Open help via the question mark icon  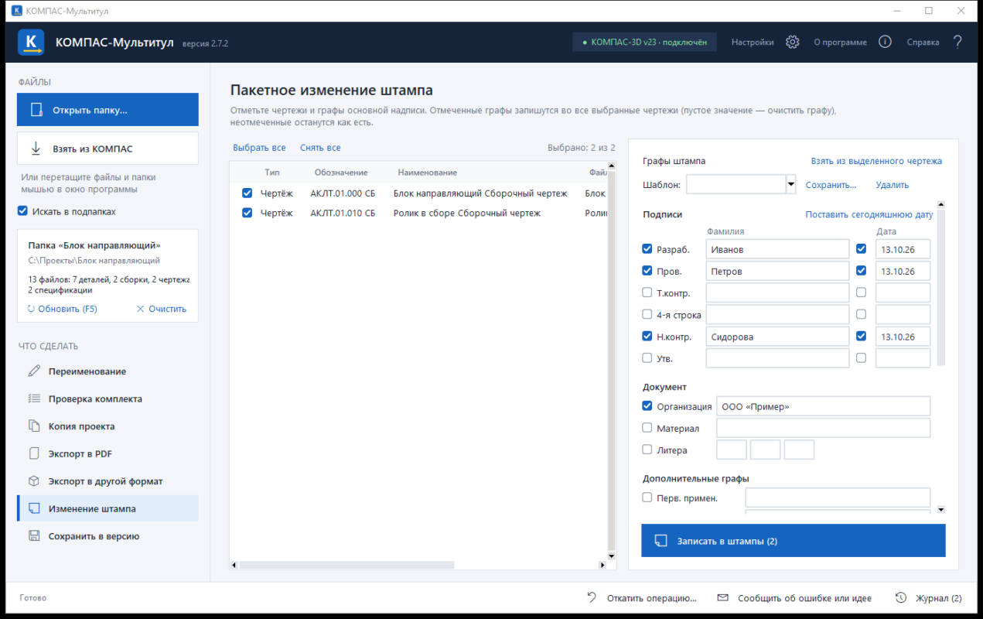click(957, 42)
